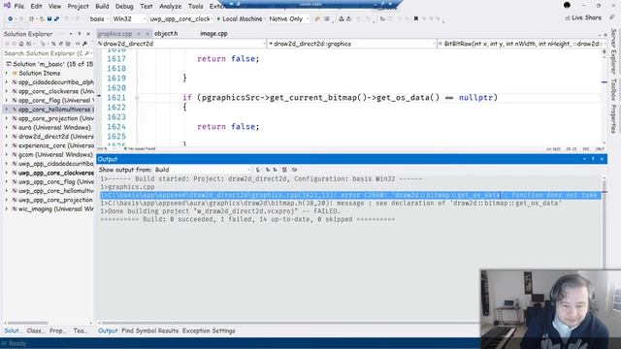Open the Analyze menu
Viewport: 621px width, 349px height.
(x=171, y=7)
